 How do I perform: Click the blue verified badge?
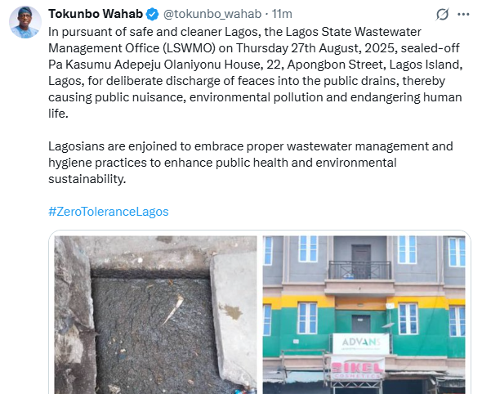(152, 14)
